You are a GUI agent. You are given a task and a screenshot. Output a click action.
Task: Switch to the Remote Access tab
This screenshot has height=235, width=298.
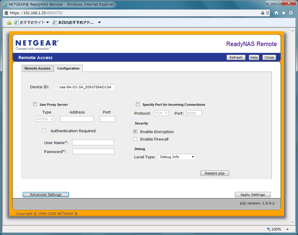37,68
